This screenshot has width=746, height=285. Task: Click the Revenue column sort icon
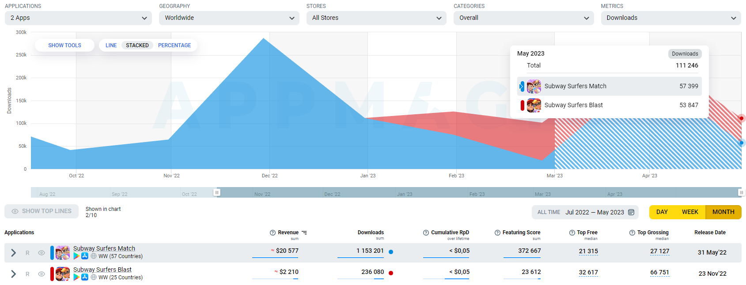(x=304, y=232)
